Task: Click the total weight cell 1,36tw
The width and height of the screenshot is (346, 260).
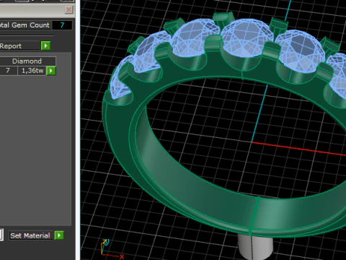Action: pos(32,71)
